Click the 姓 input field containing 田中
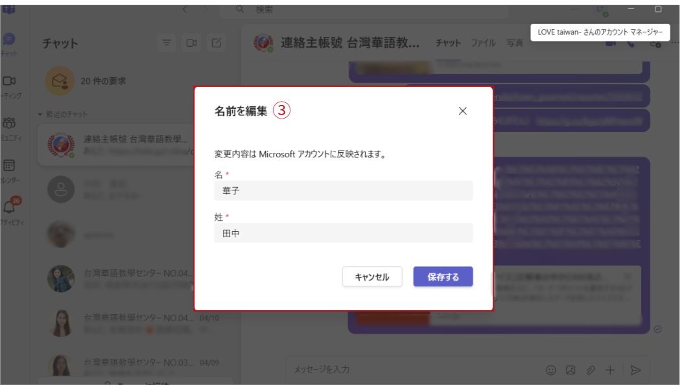 pos(343,233)
